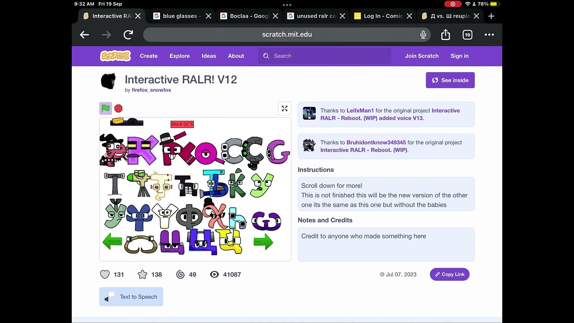Open the Ideas page
Image resolution: width=574 pixels, height=323 pixels.
click(209, 56)
